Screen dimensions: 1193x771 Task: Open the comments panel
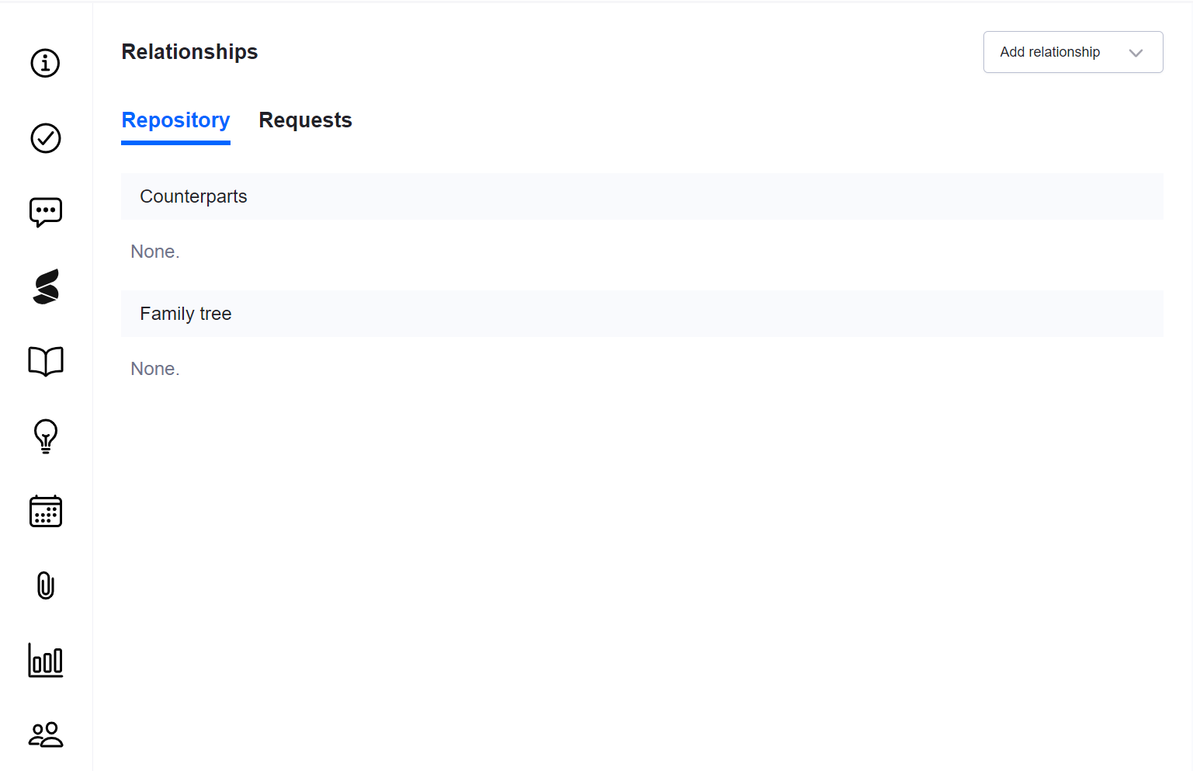[x=45, y=211]
